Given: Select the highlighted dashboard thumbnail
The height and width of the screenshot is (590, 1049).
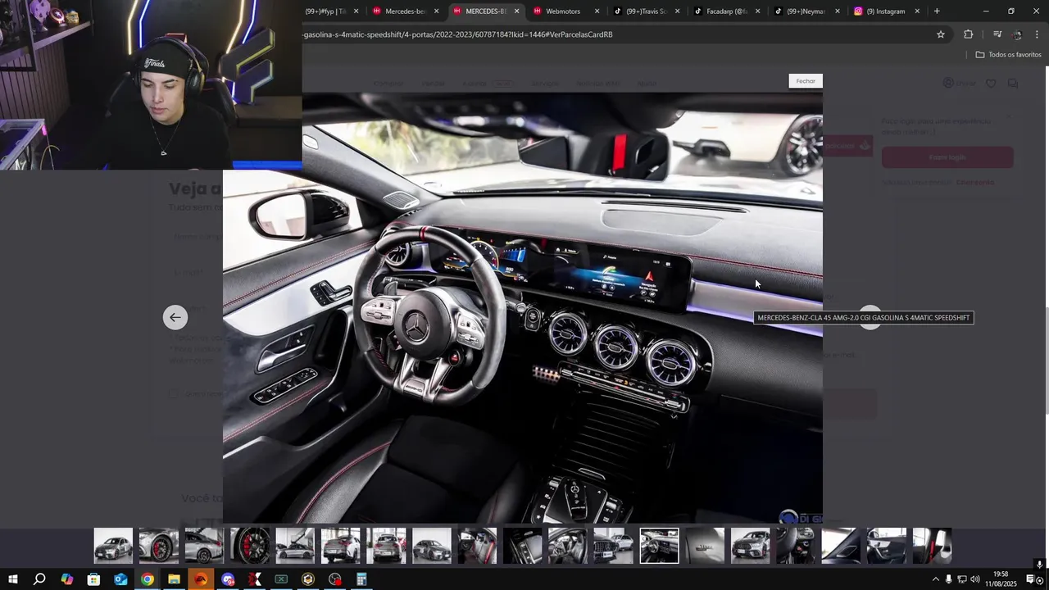Looking at the screenshot, I should (660, 546).
